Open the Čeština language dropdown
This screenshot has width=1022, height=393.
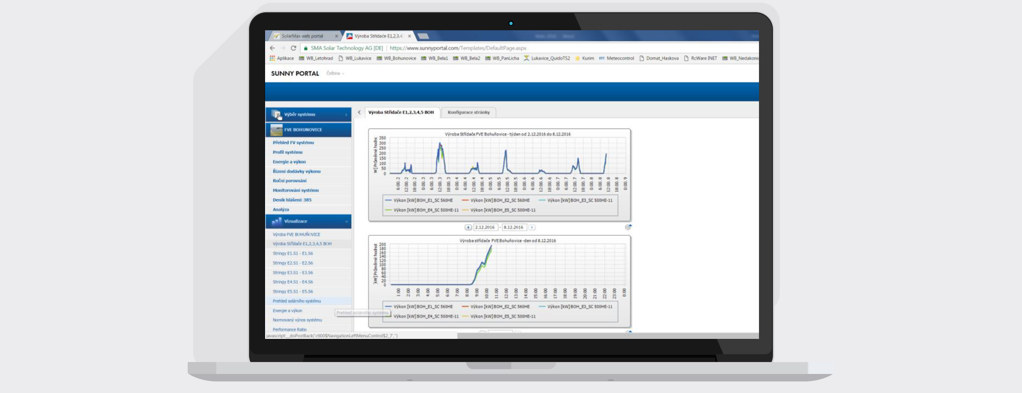coord(335,73)
